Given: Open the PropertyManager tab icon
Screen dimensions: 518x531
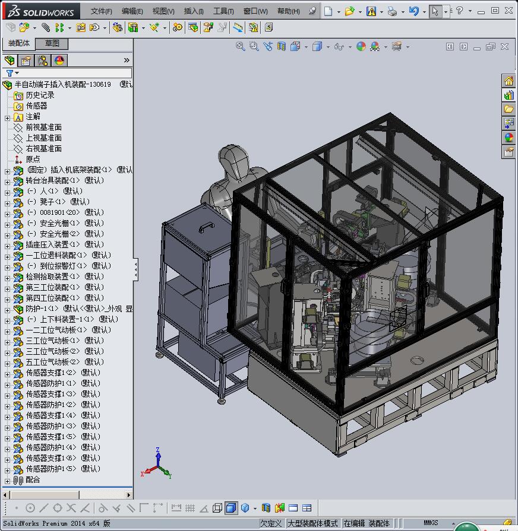Looking at the screenshot, I should point(26,61).
